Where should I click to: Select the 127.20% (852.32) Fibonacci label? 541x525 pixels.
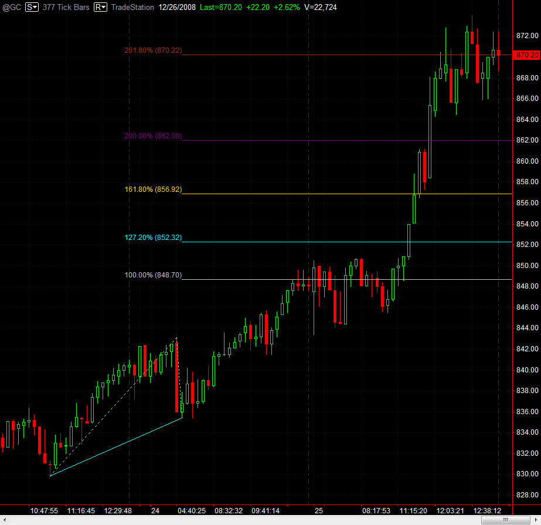click(x=153, y=238)
